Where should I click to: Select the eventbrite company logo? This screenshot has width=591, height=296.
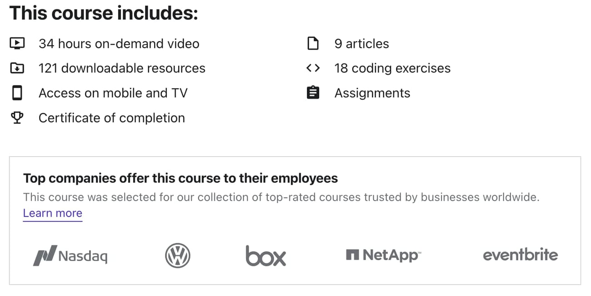[520, 255]
